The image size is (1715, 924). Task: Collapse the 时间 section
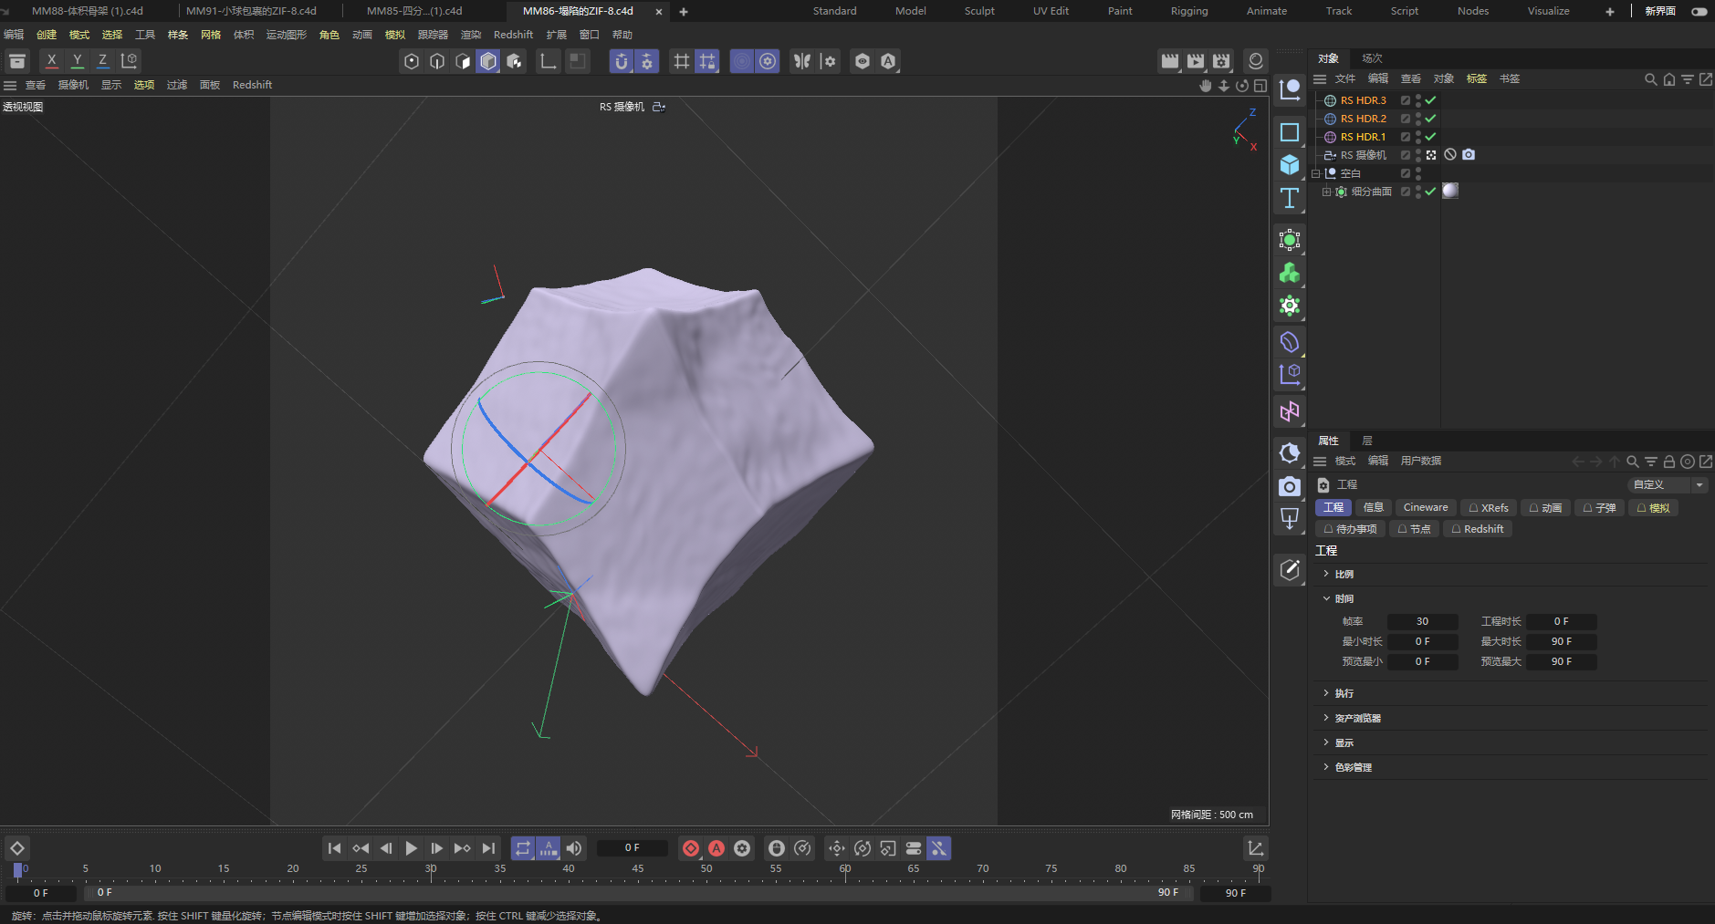pyautogui.click(x=1326, y=598)
